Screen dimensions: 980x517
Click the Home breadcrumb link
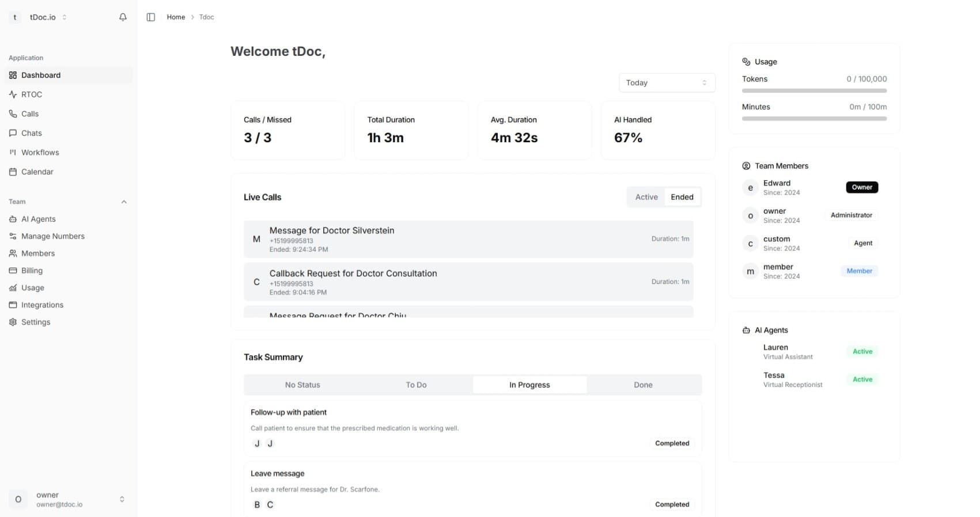[176, 17]
